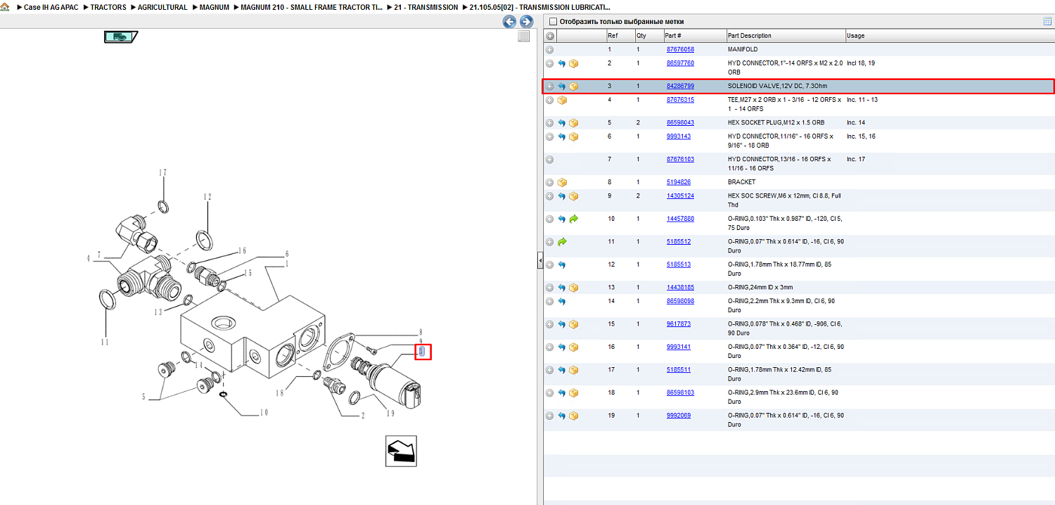Click the package icon for part 87676315
1055x505 pixels.
point(562,101)
